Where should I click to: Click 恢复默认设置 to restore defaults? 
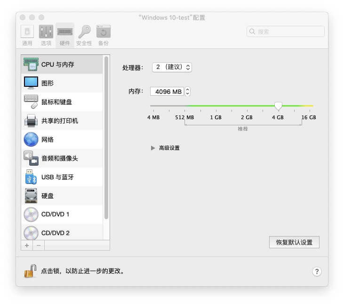click(294, 242)
